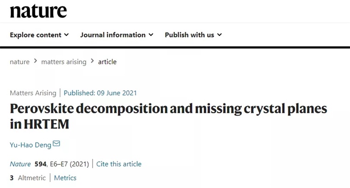Image resolution: width=350 pixels, height=188 pixels.
Task: Click the Cite this article link
Action: [119, 164]
